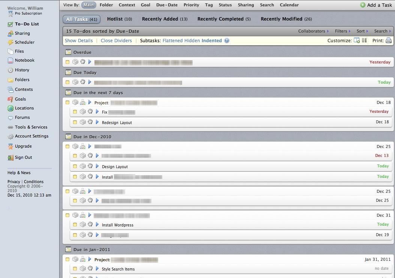Check off the Redesign Layout task
The width and height of the screenshot is (395, 278).
(75, 122)
